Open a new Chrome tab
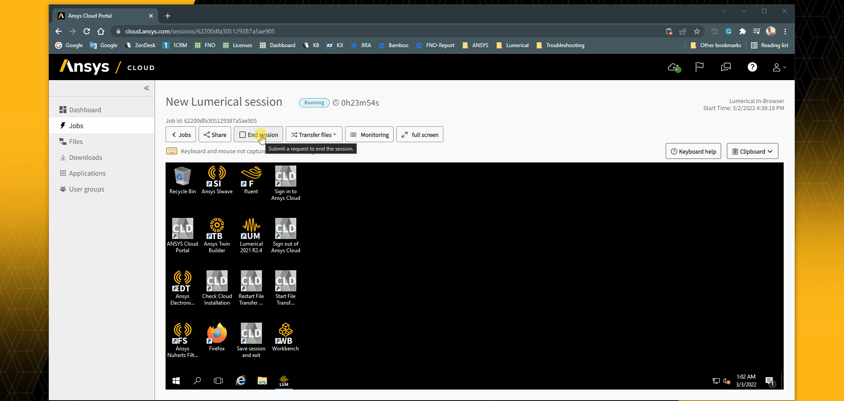 168,16
